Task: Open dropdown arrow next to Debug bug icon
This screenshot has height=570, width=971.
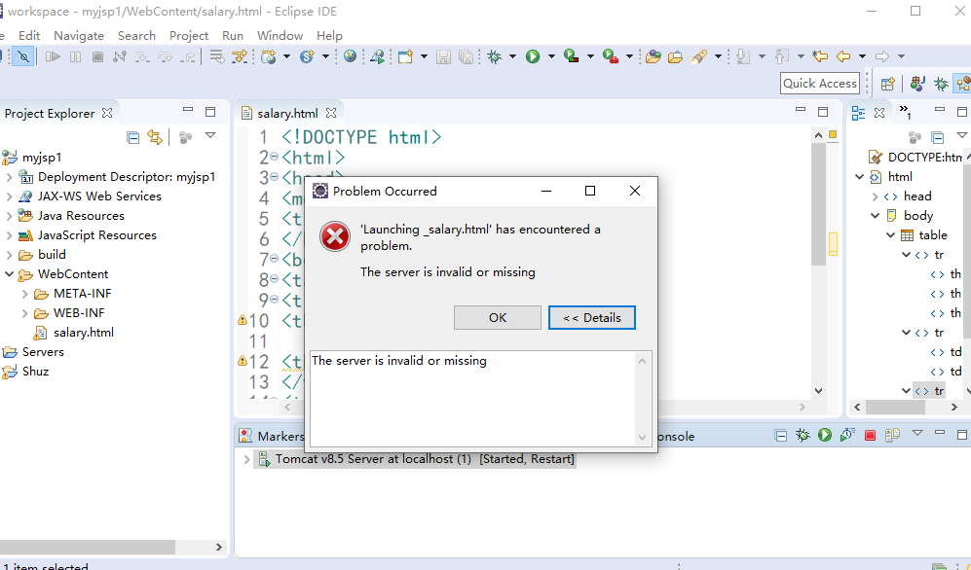Action: tap(512, 56)
